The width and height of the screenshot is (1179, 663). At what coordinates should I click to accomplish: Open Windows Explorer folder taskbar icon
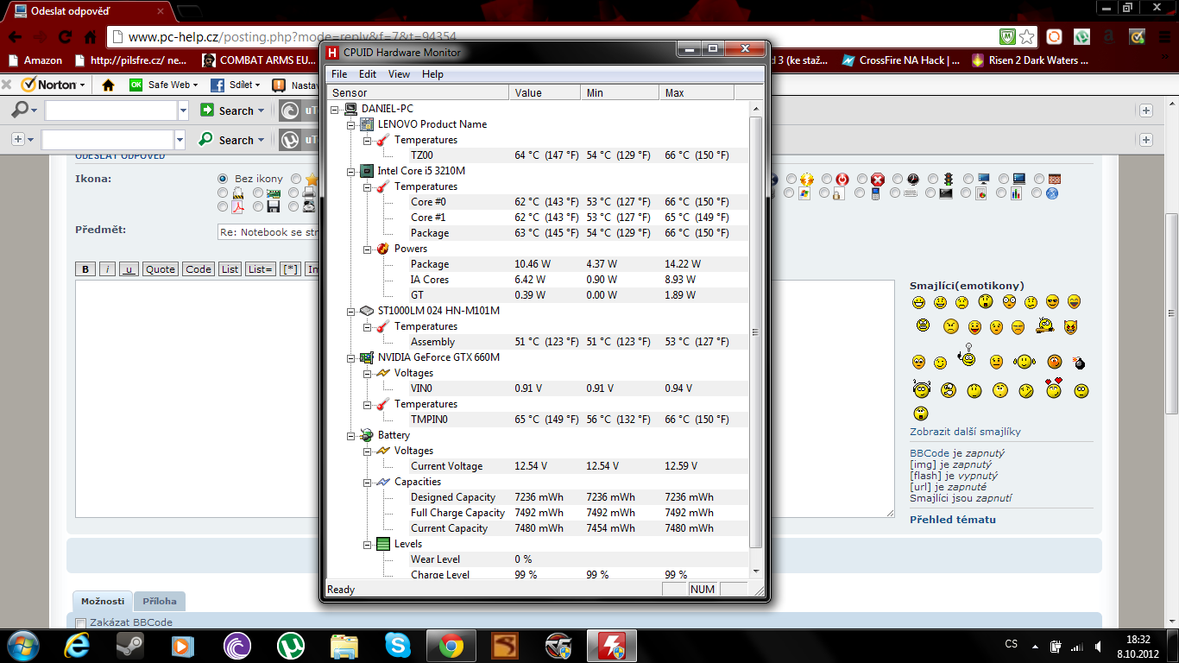coord(344,645)
